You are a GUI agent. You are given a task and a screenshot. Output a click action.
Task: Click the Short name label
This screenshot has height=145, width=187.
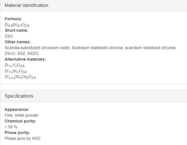coord(16,30)
